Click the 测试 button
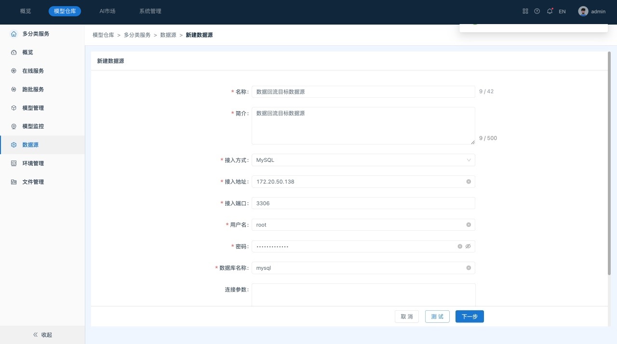This screenshot has width=617, height=344. point(437,317)
